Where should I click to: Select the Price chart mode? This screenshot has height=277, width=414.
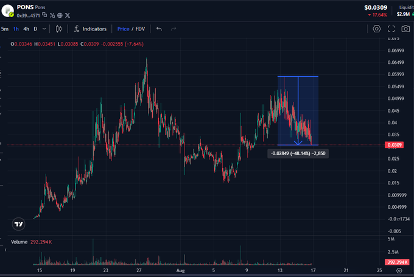click(x=124, y=29)
